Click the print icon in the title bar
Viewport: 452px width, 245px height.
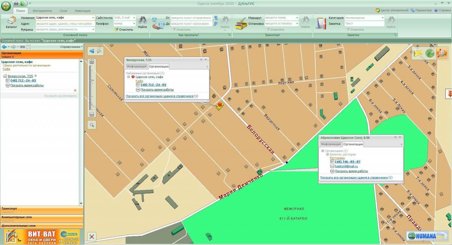tap(16, 4)
